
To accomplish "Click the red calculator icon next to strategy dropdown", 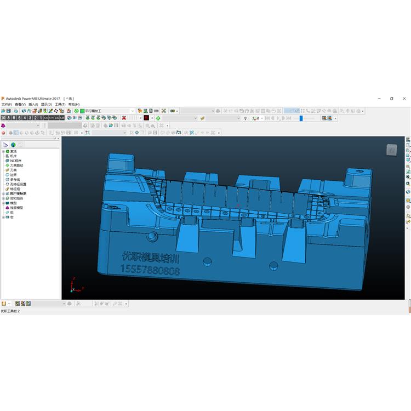I will [140, 111].
